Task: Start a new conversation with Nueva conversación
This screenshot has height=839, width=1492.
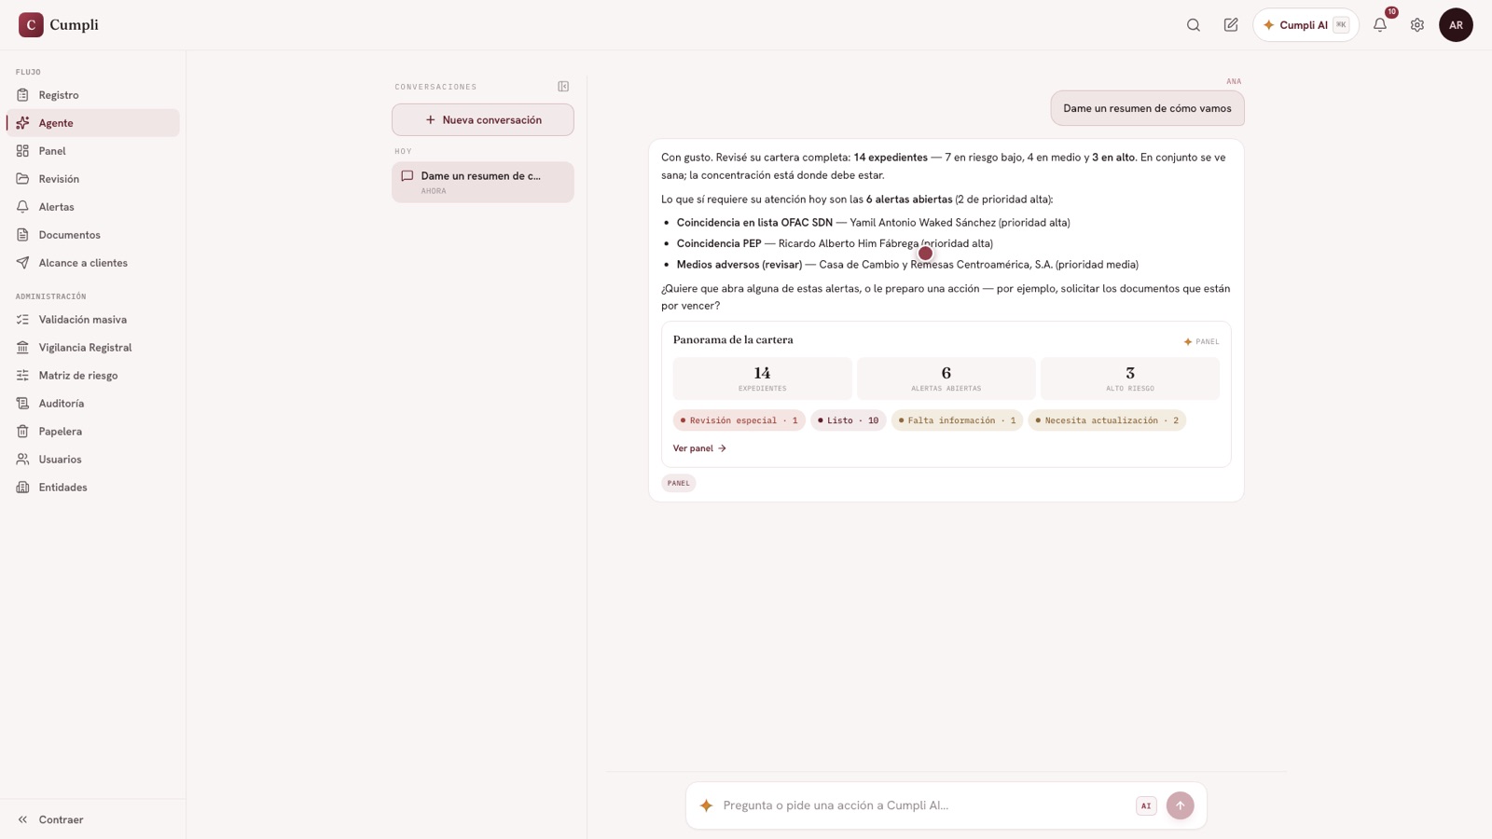Action: click(x=483, y=120)
